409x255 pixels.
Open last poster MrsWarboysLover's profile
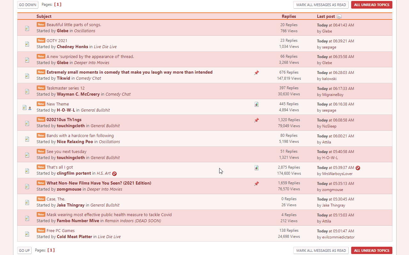point(337,174)
